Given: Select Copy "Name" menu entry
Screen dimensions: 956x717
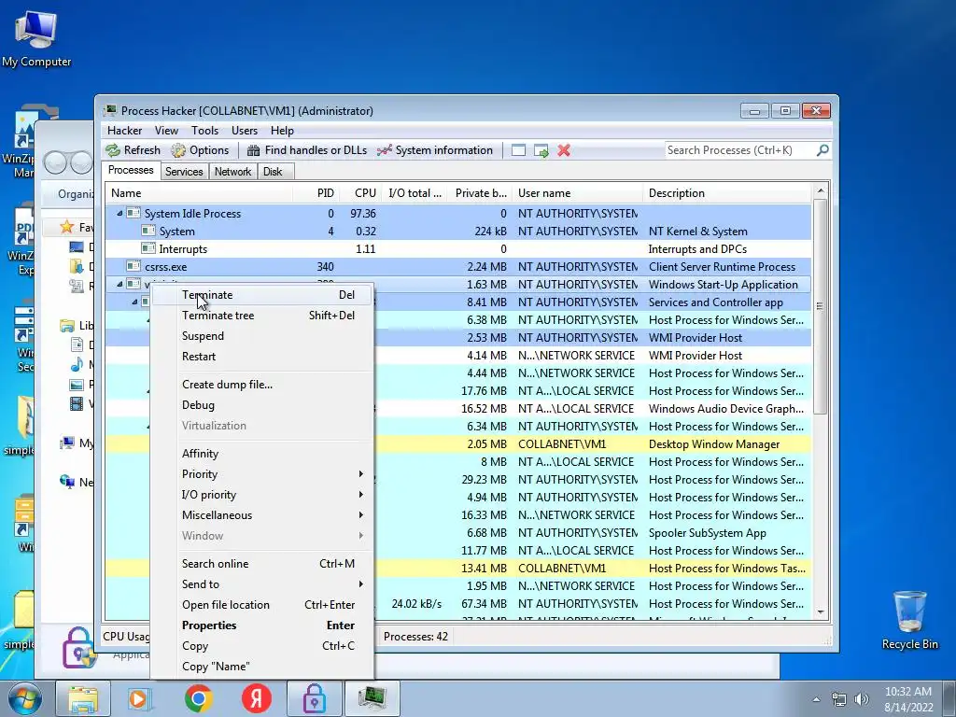Looking at the screenshot, I should pyautogui.click(x=262, y=667).
